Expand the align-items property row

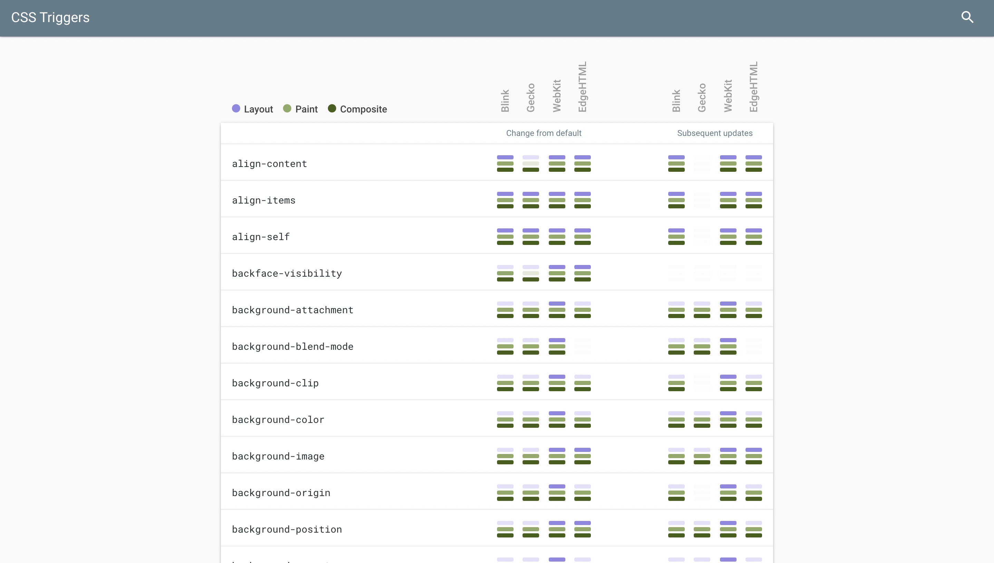tap(263, 200)
